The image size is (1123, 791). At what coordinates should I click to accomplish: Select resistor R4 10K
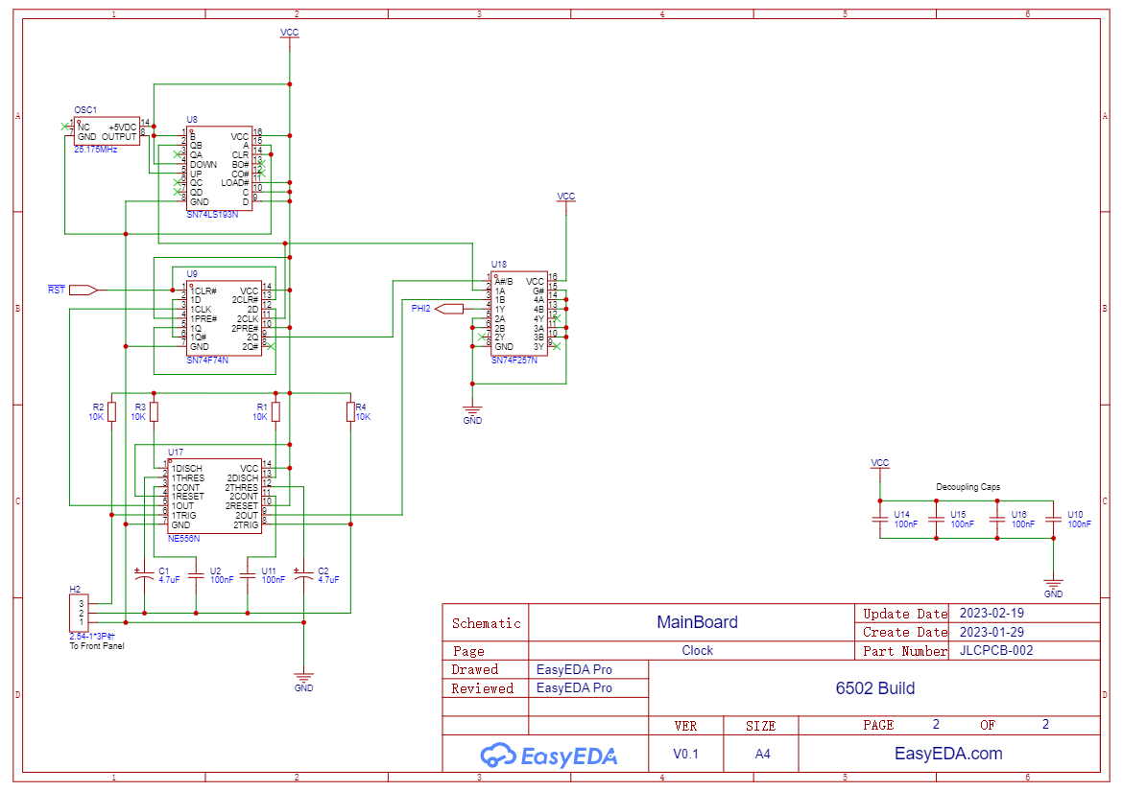(350, 412)
